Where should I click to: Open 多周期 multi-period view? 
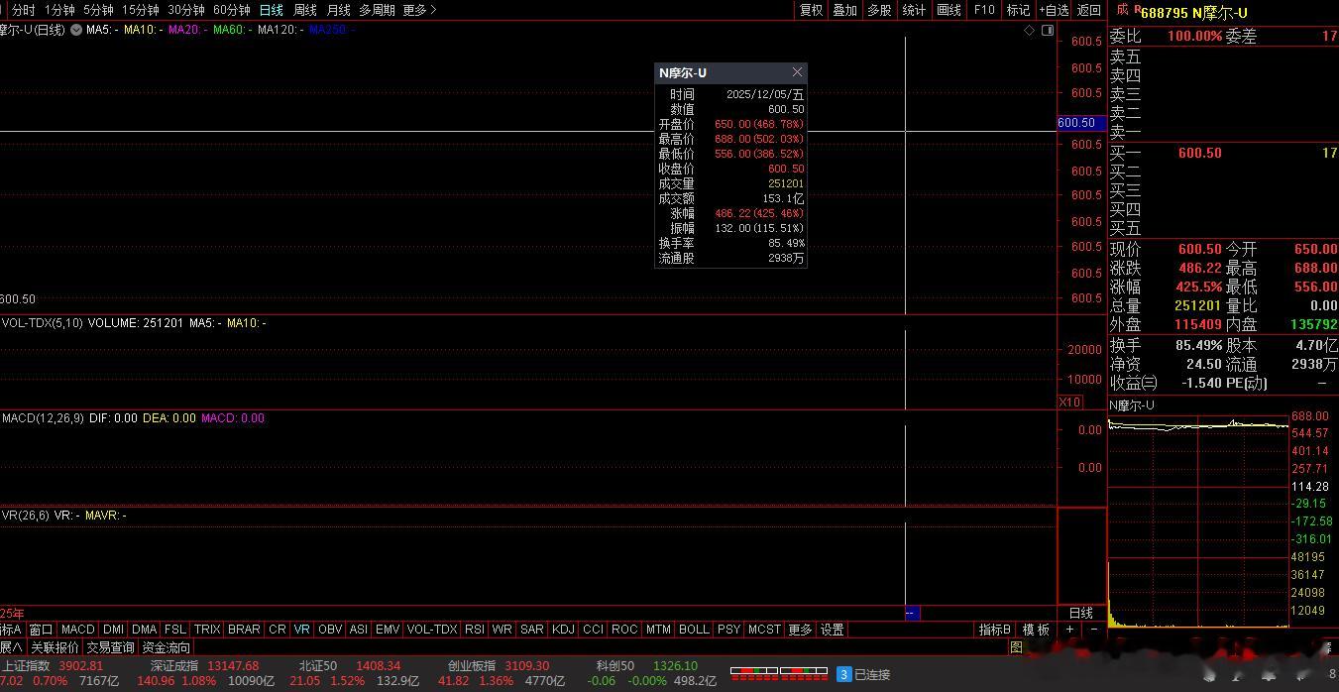pos(377,10)
